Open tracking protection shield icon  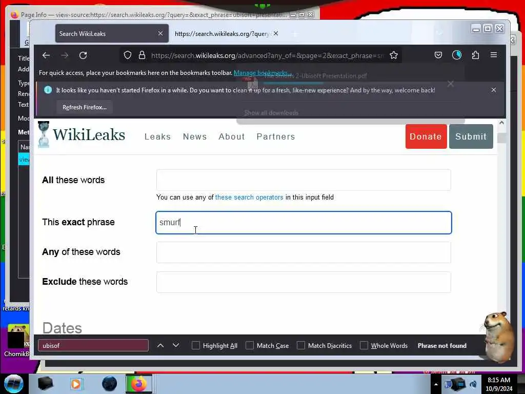coord(128,55)
